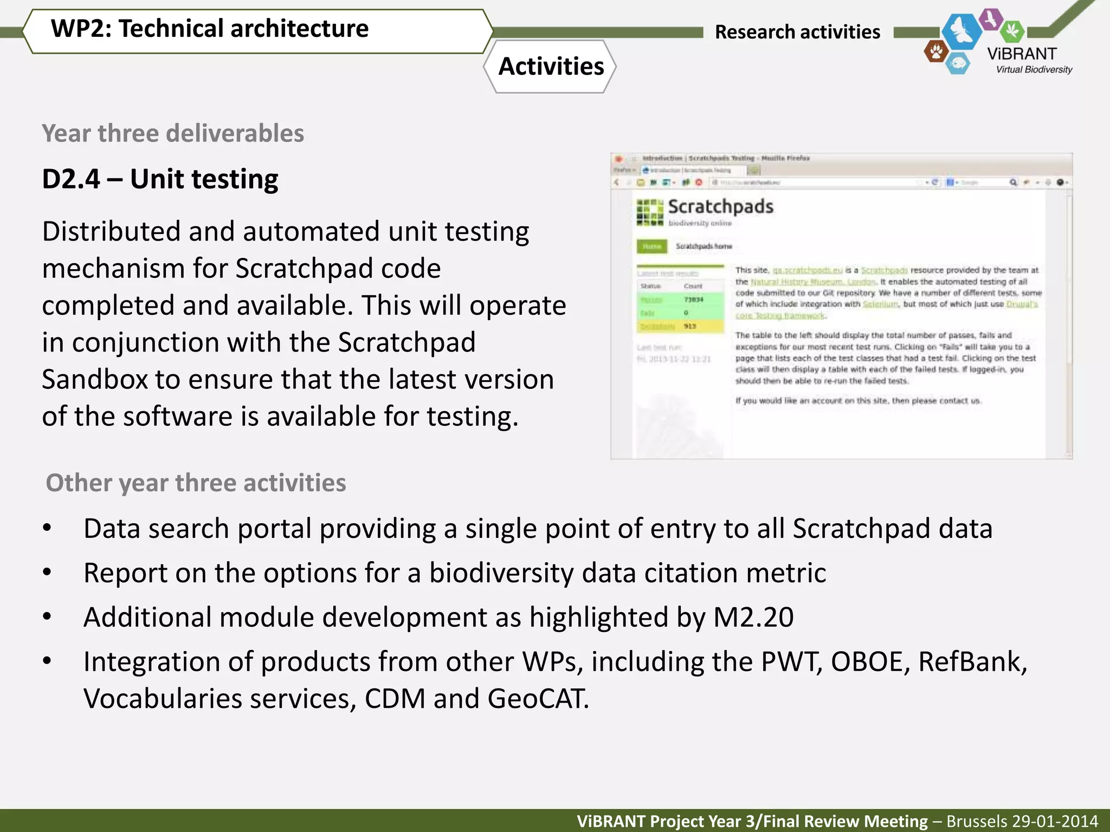Click the 'Year three deliverables' heading
This screenshot has width=1110, height=832.
point(173,133)
